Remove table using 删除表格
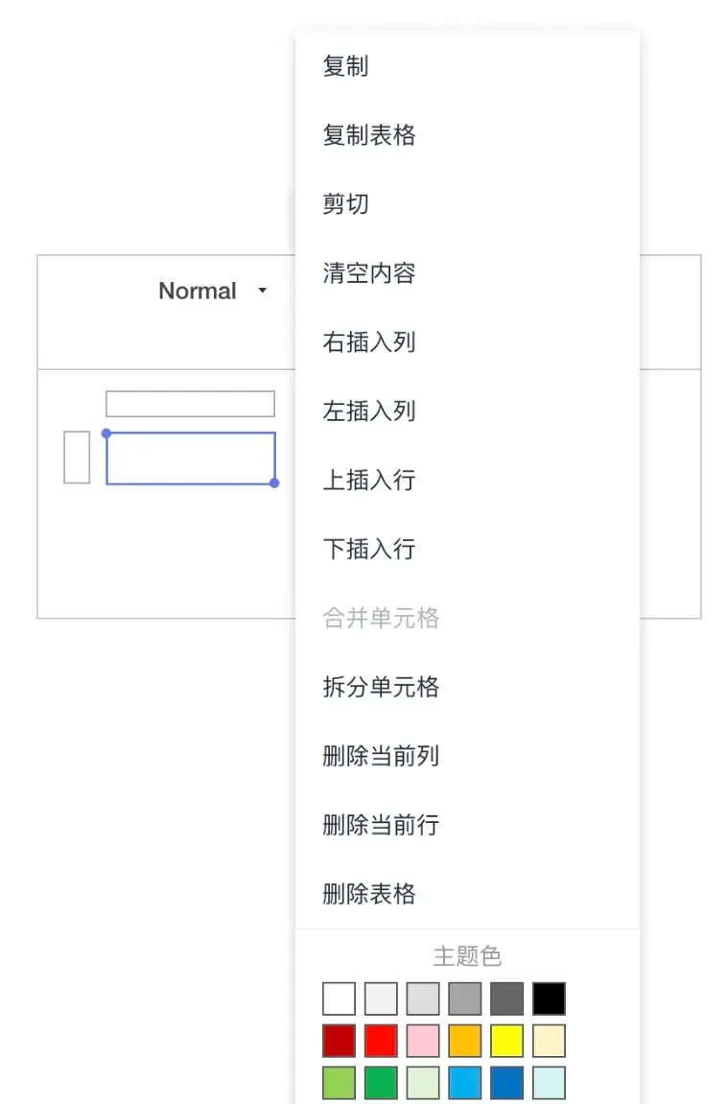Image resolution: width=727 pixels, height=1104 pixels. 369,895
